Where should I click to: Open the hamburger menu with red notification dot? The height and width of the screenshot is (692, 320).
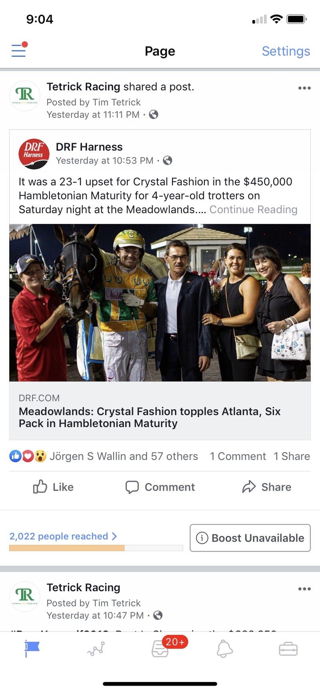click(19, 51)
